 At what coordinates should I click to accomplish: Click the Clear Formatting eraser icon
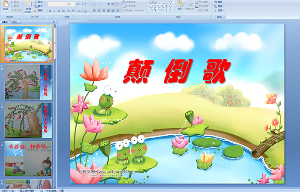pyautogui.click(x=88, y=4)
